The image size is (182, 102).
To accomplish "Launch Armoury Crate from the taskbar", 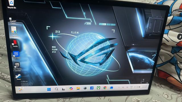I will click(x=85, y=88).
